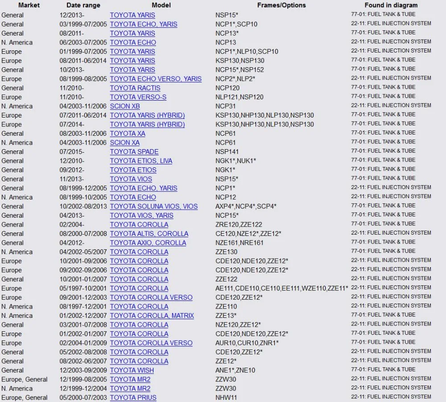Open TOYOTA YARIS (HYBRID) link dated 07/2014-

coord(147,124)
